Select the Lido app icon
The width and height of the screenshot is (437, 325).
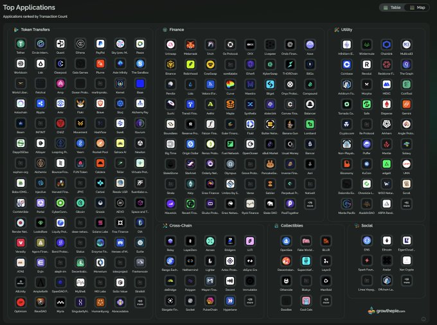coord(191,84)
